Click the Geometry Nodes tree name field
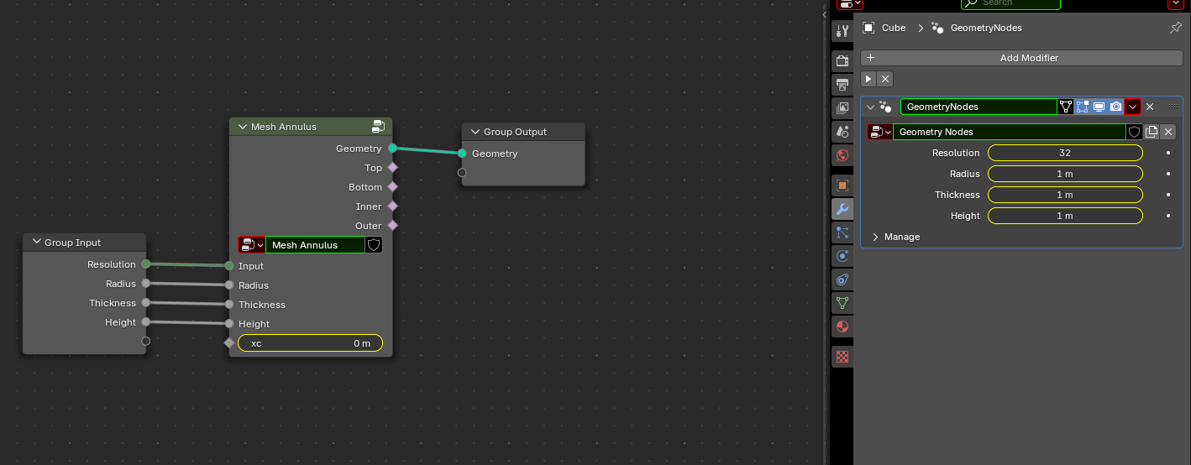Image resolution: width=1191 pixels, height=465 pixels. tap(1010, 132)
